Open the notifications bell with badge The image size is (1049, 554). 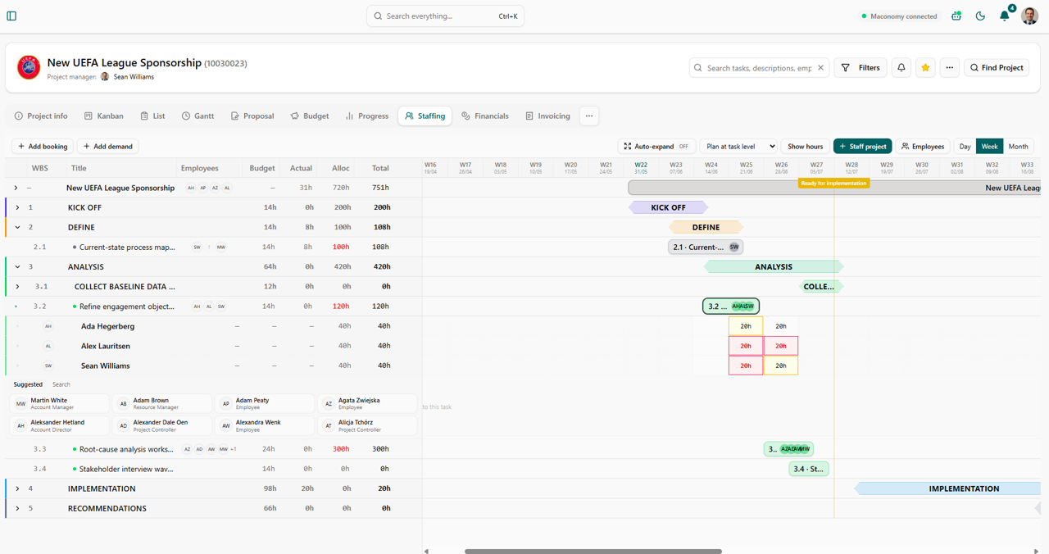tap(1005, 16)
